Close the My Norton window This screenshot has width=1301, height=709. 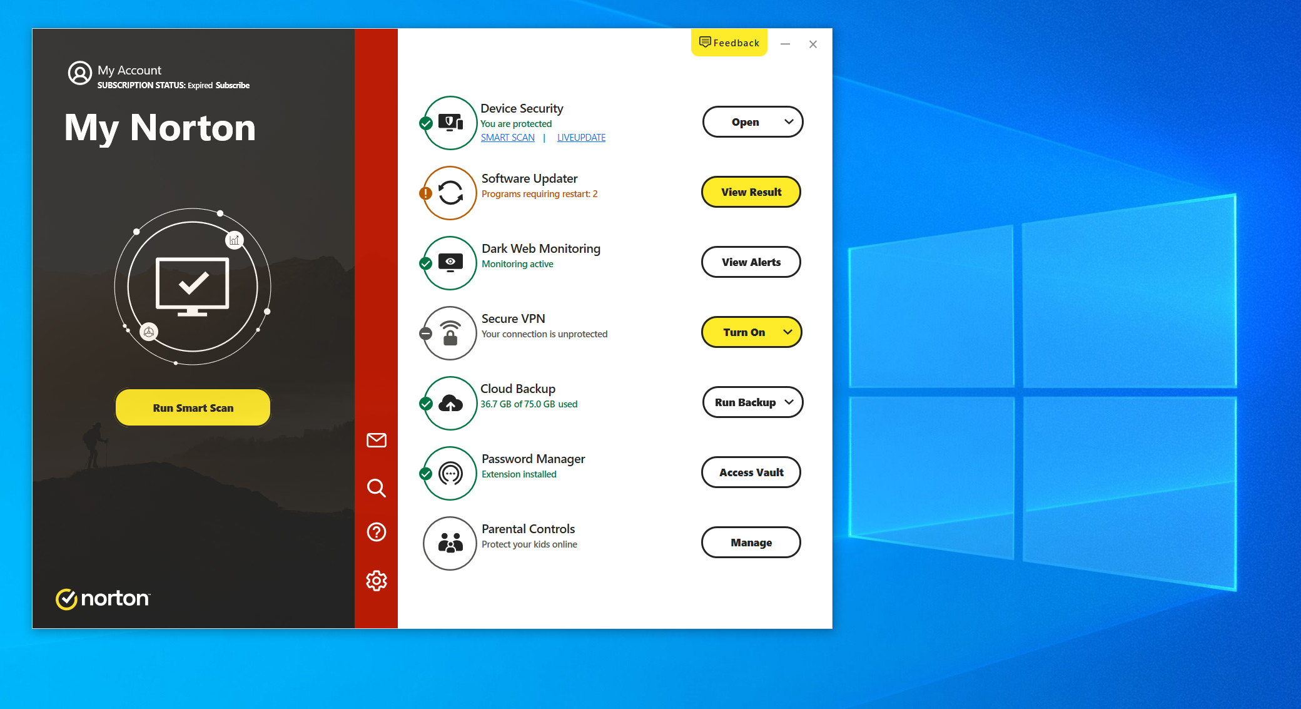[813, 44]
